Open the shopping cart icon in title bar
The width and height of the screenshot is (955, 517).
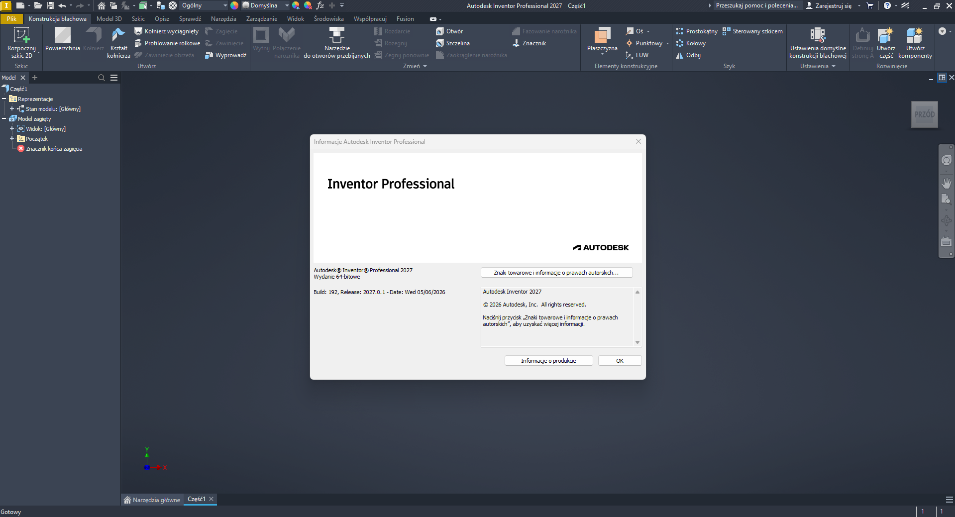[870, 5]
